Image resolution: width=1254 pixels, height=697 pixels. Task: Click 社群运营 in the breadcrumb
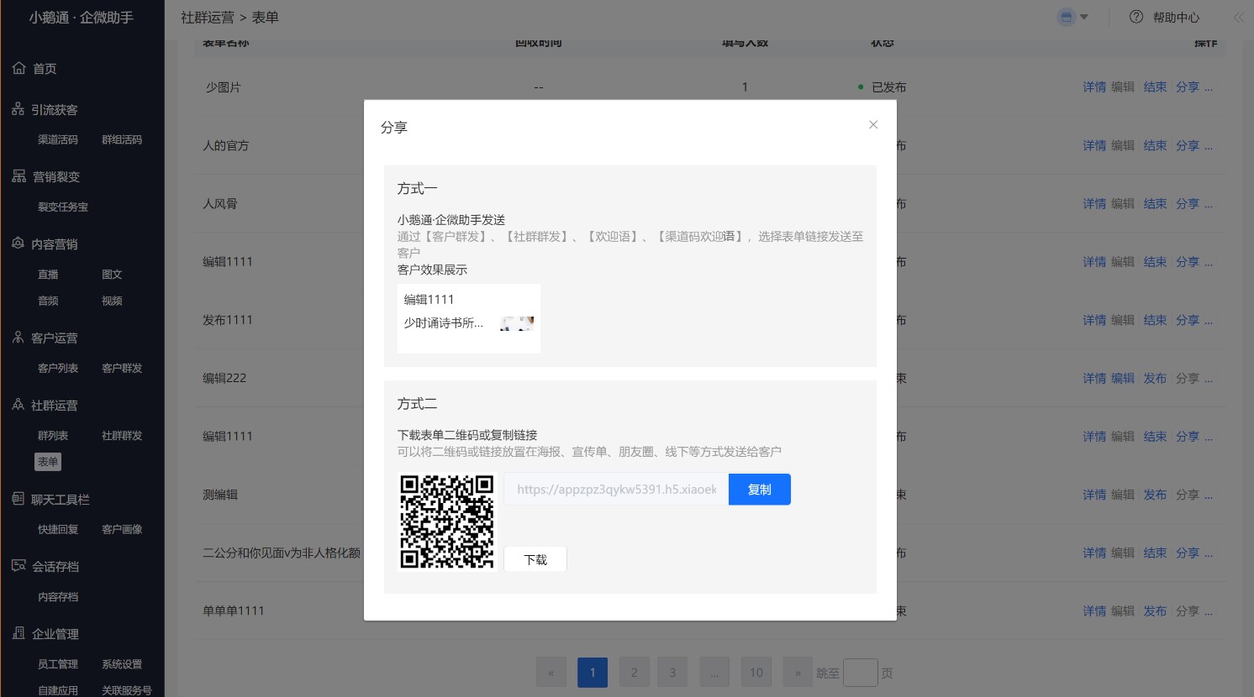coord(208,17)
